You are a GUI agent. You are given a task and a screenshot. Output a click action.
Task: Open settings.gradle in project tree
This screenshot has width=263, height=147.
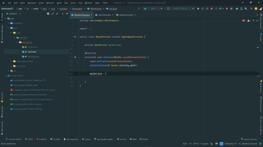tap(28, 109)
